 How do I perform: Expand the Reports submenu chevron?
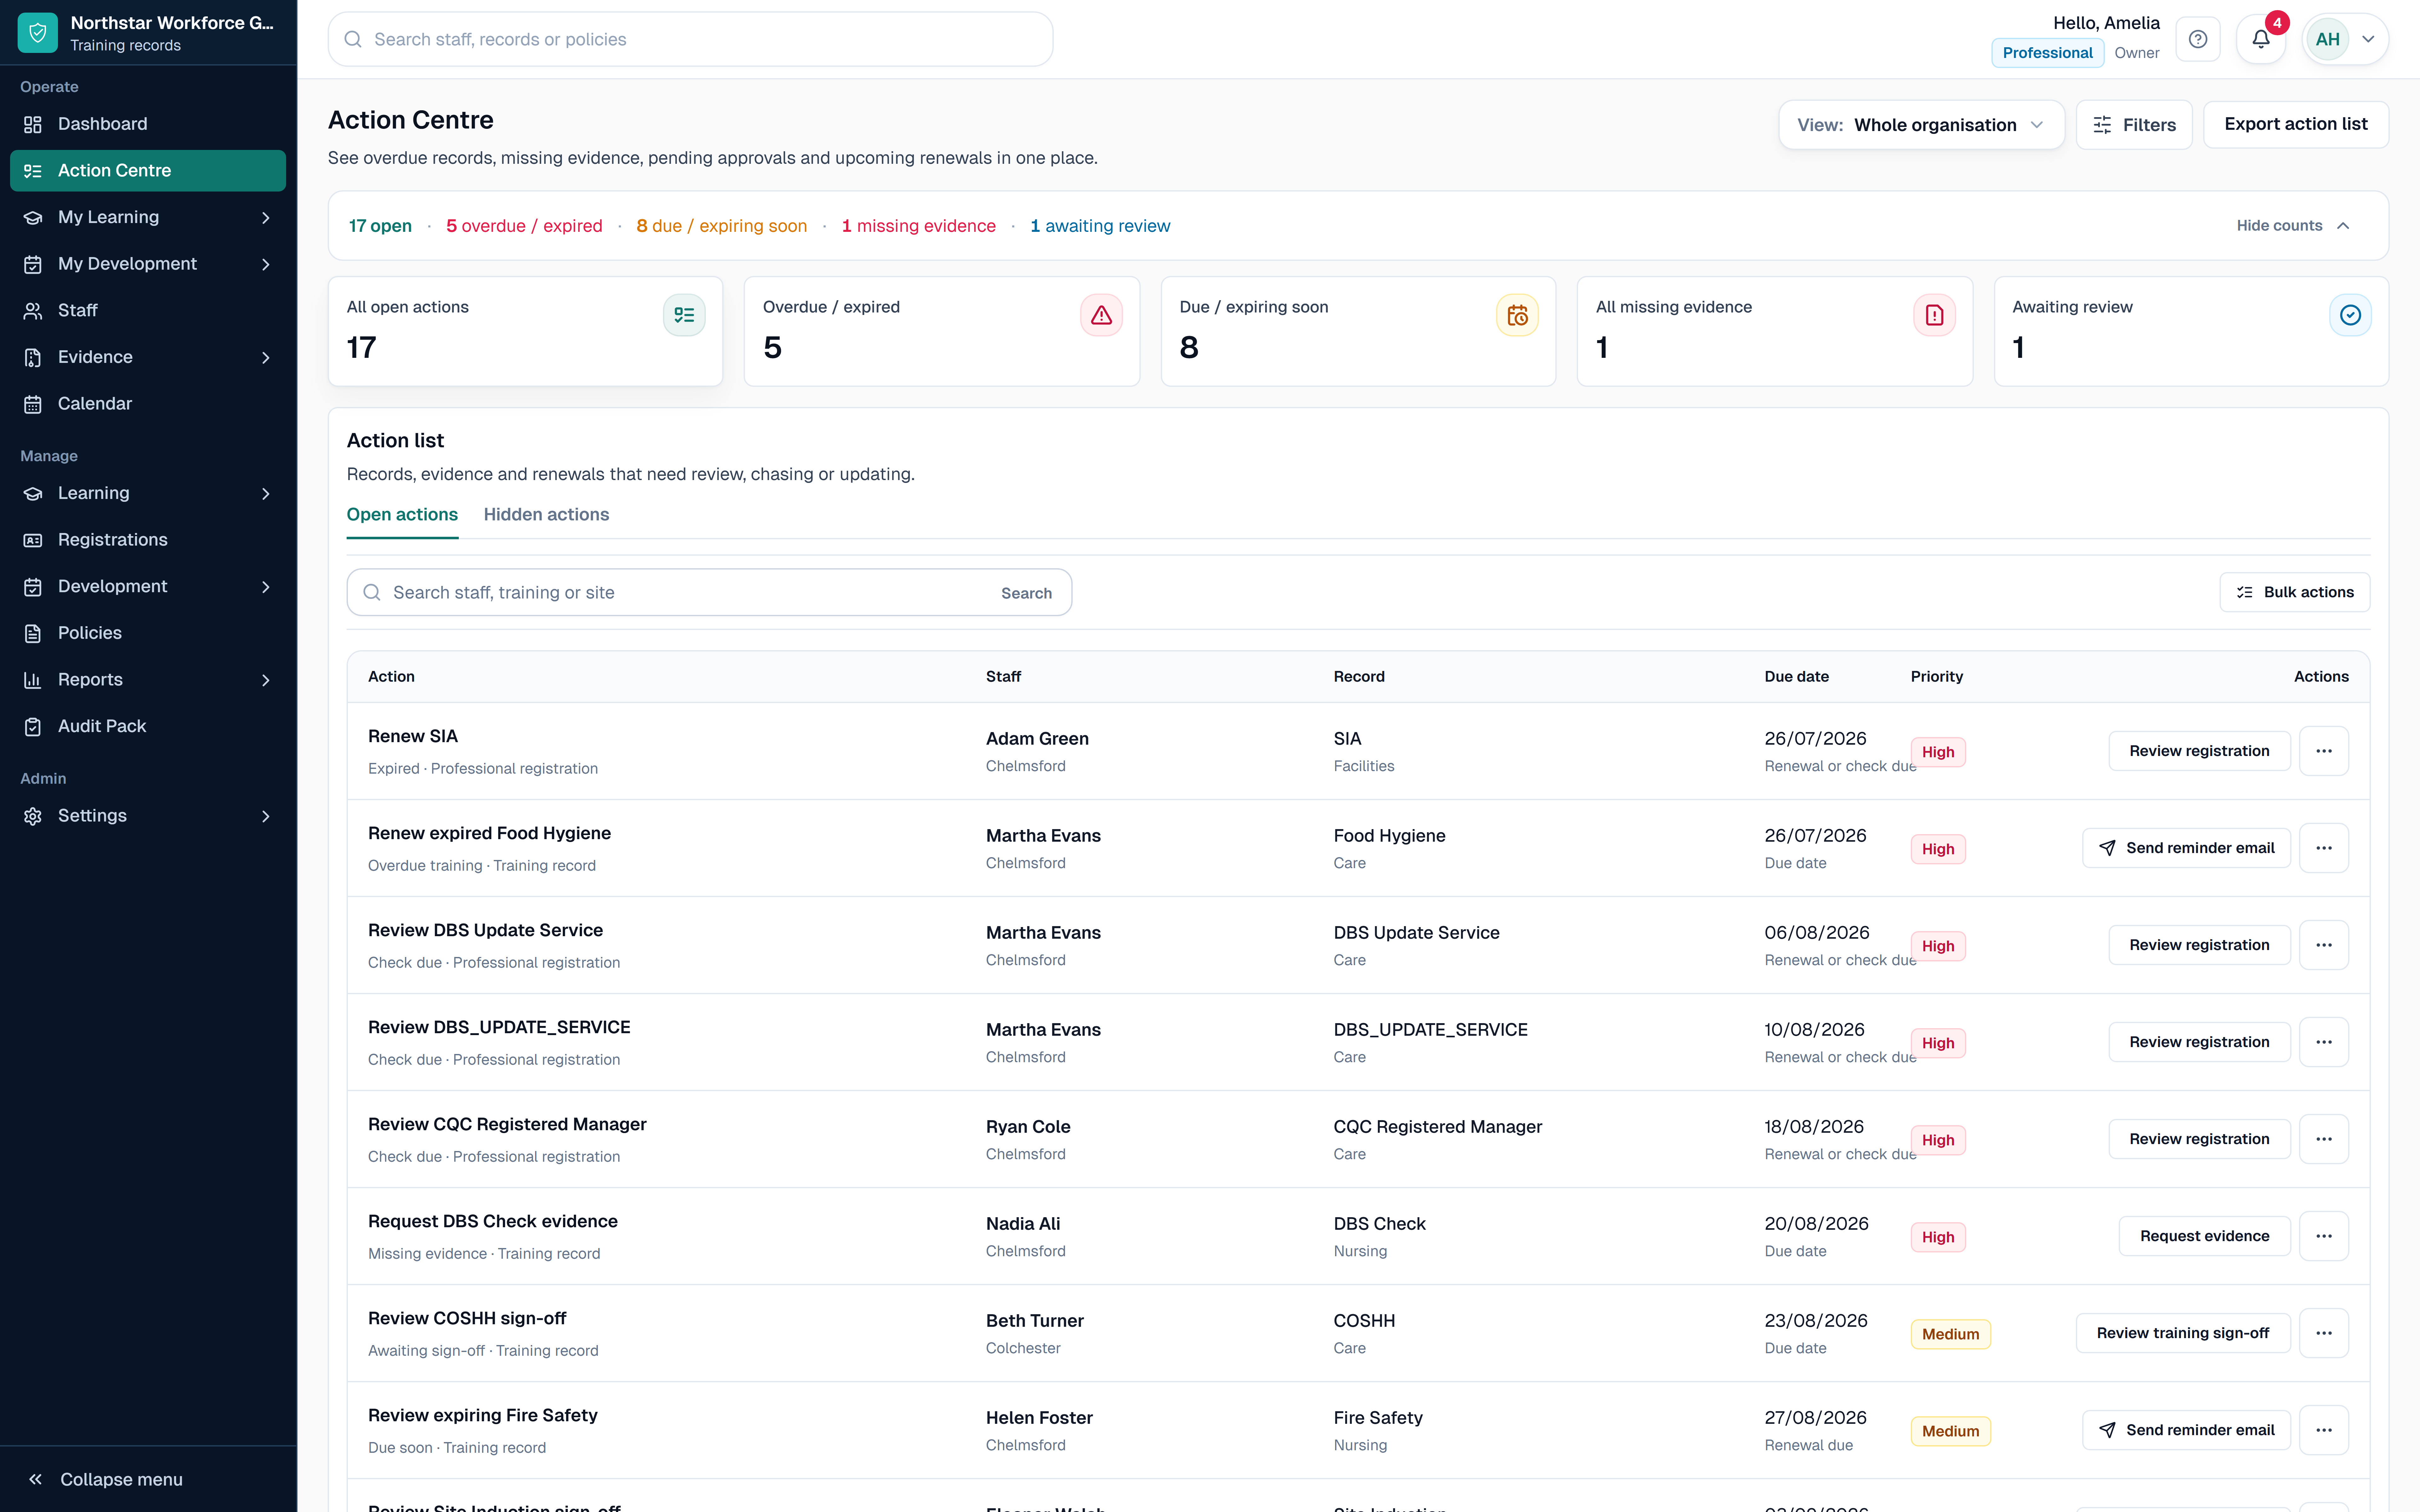tap(266, 680)
